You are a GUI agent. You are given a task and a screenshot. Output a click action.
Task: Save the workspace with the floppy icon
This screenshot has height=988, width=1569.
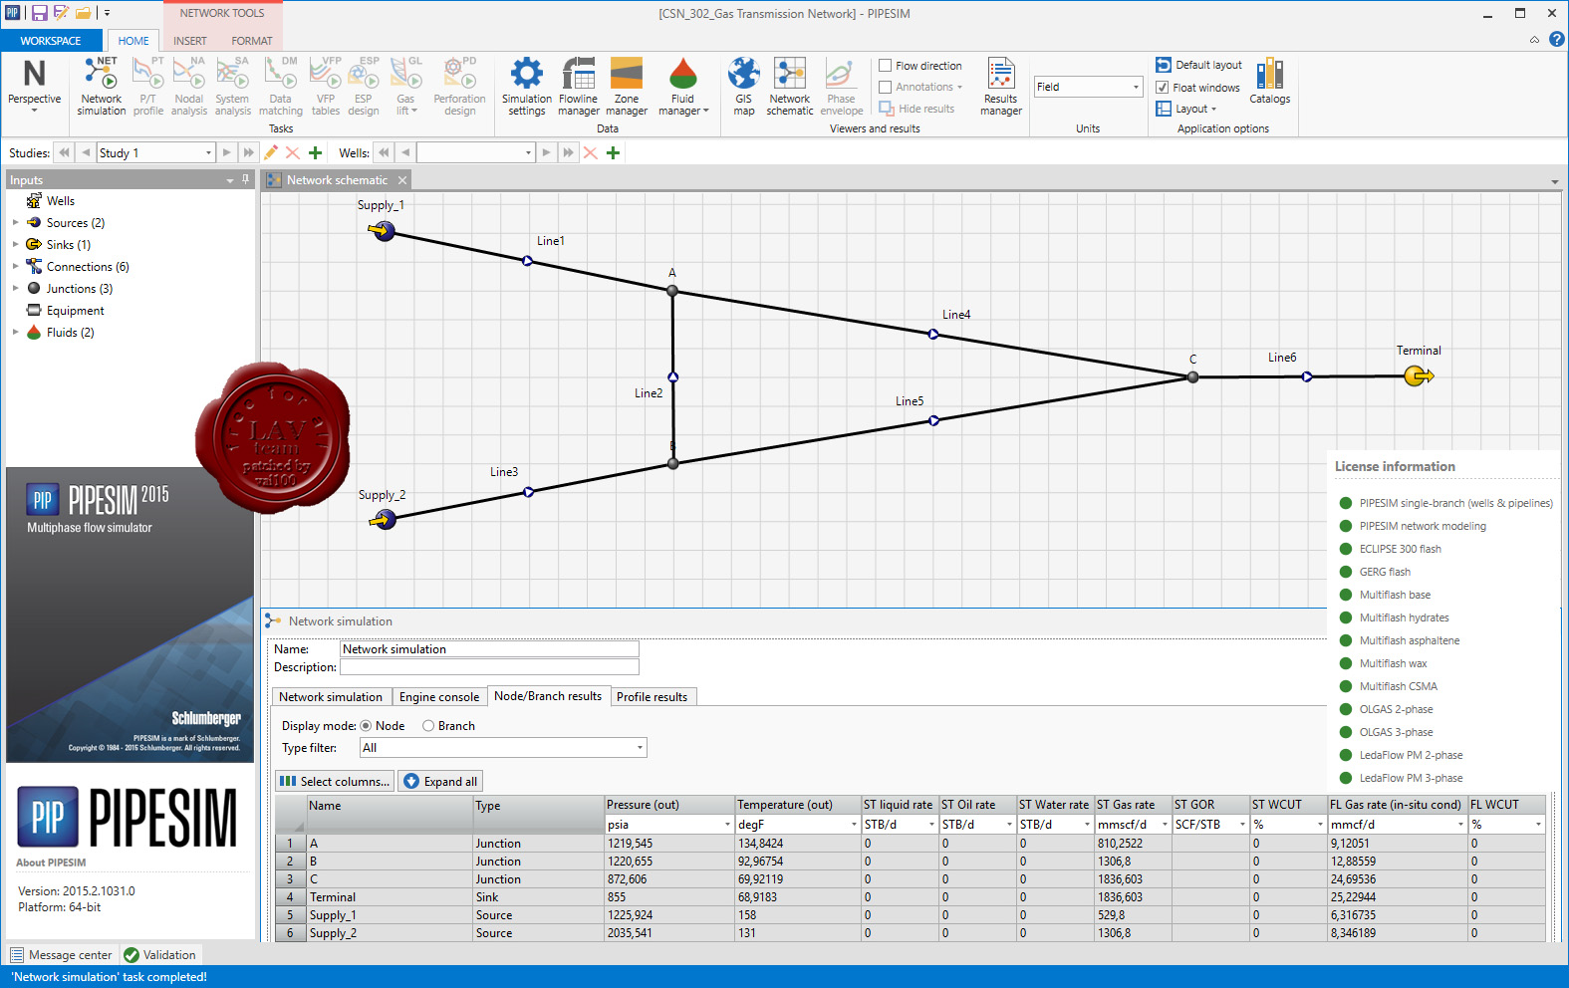40,13
